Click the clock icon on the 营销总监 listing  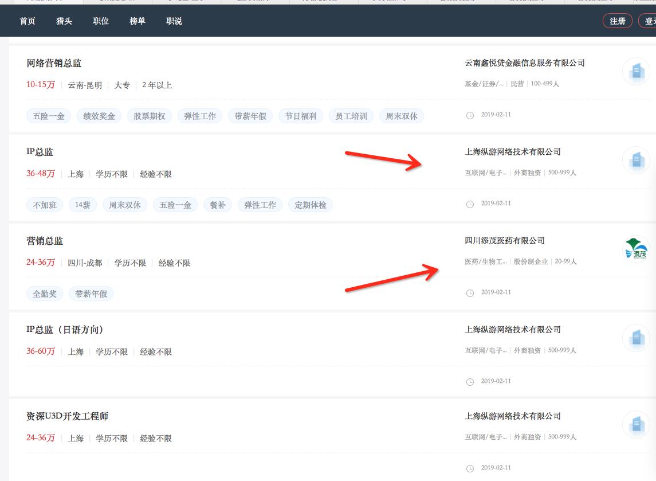tap(469, 292)
